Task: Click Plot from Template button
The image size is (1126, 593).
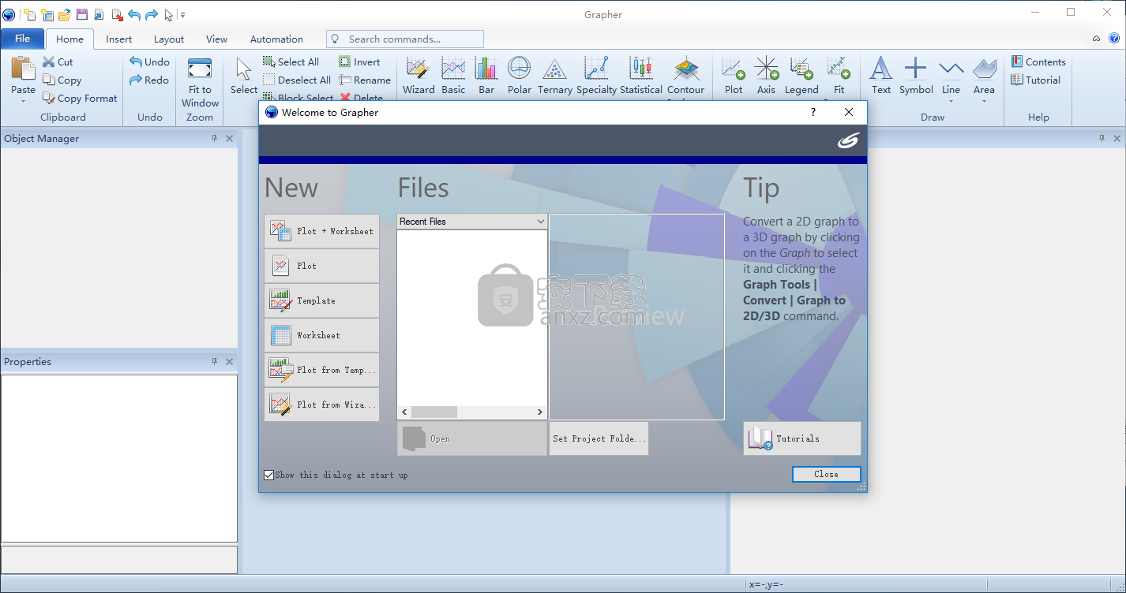Action: [x=321, y=370]
